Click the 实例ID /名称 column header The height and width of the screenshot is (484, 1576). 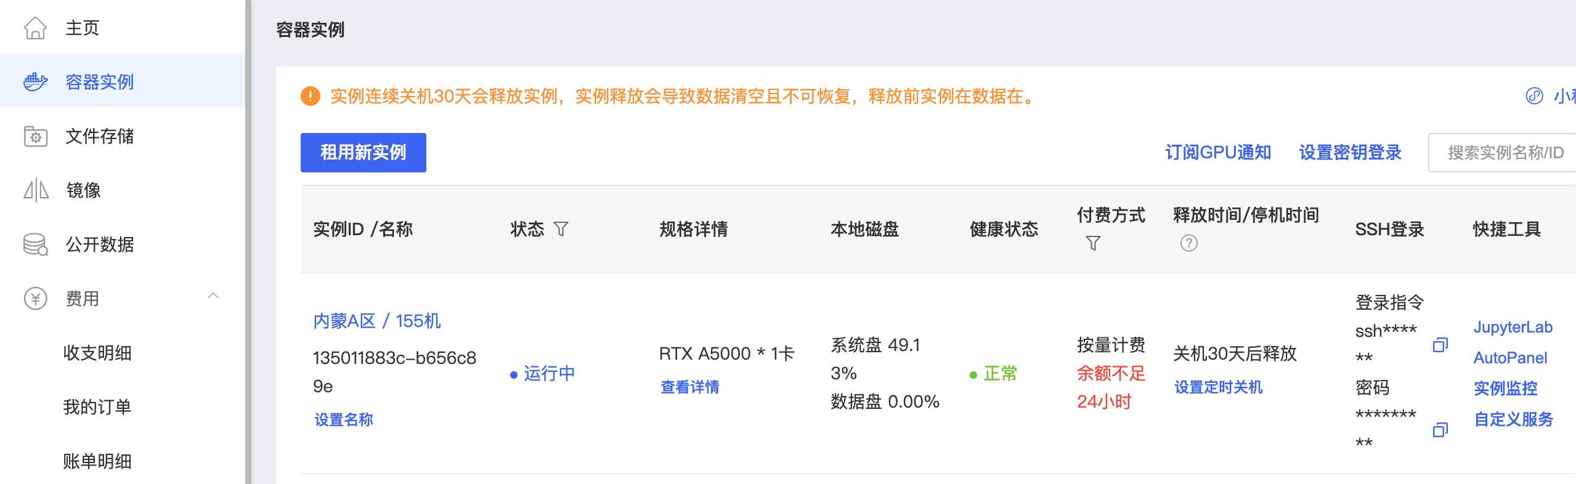pyautogui.click(x=363, y=229)
